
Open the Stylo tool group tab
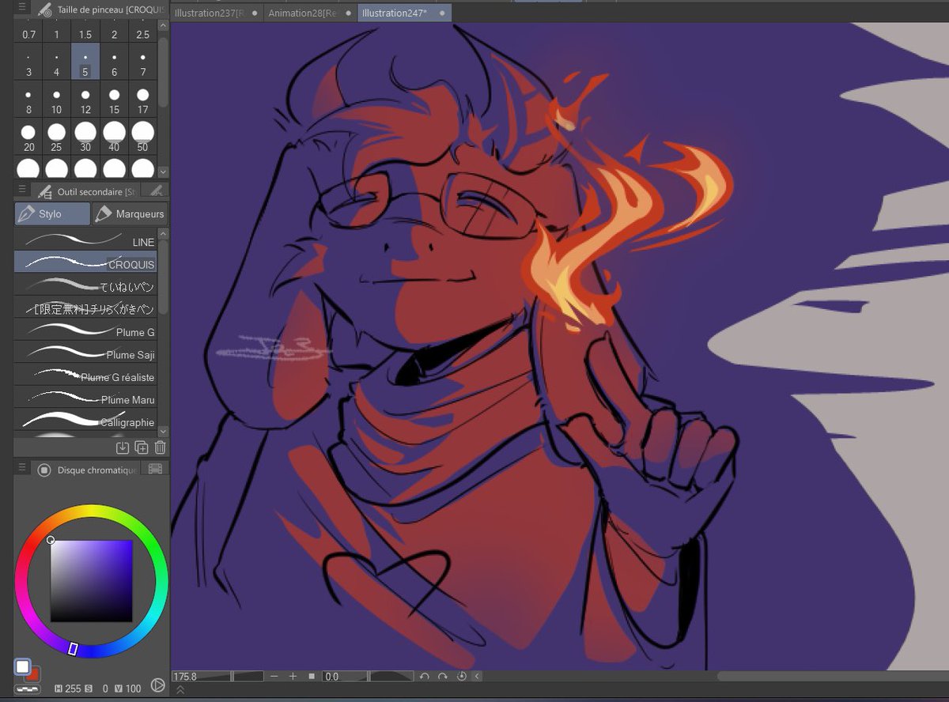coord(52,213)
